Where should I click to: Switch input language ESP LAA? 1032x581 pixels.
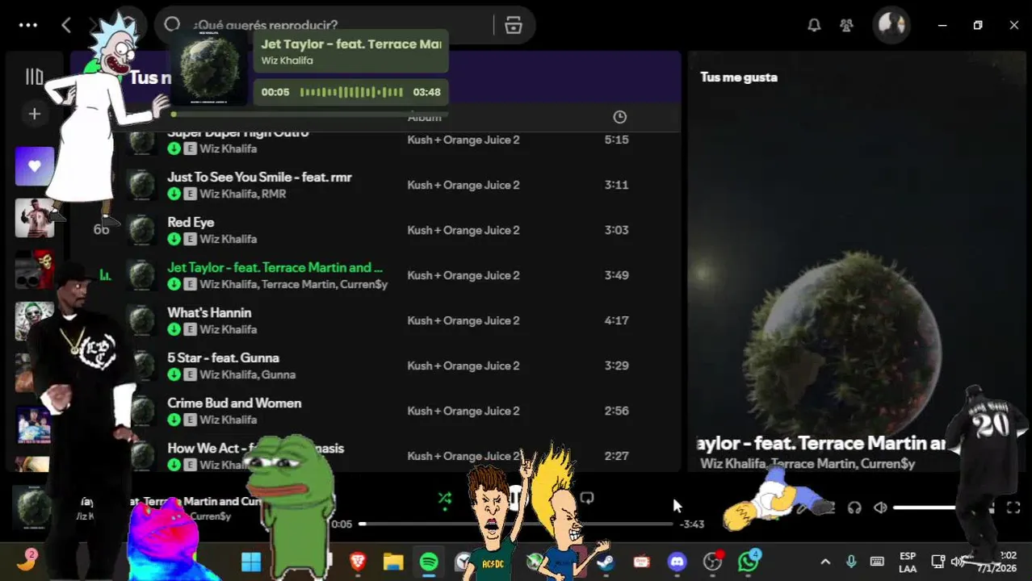[x=908, y=562]
